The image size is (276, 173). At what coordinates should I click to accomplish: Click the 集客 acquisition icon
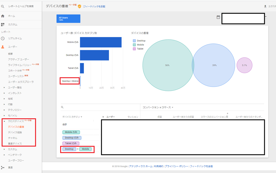[3, 168]
